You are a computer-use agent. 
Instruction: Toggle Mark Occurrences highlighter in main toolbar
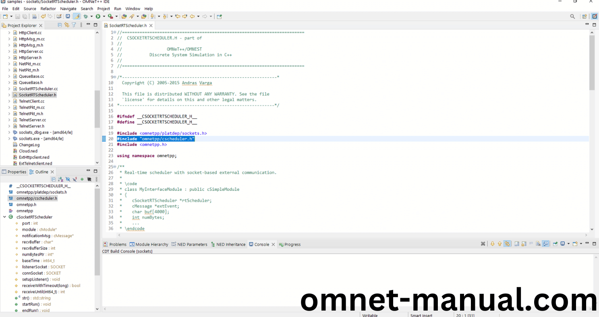pos(76,16)
